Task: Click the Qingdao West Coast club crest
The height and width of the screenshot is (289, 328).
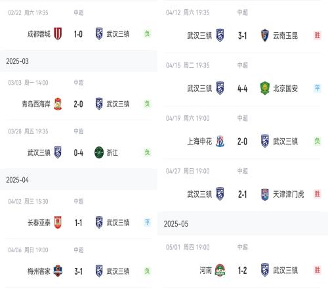Action: point(58,104)
